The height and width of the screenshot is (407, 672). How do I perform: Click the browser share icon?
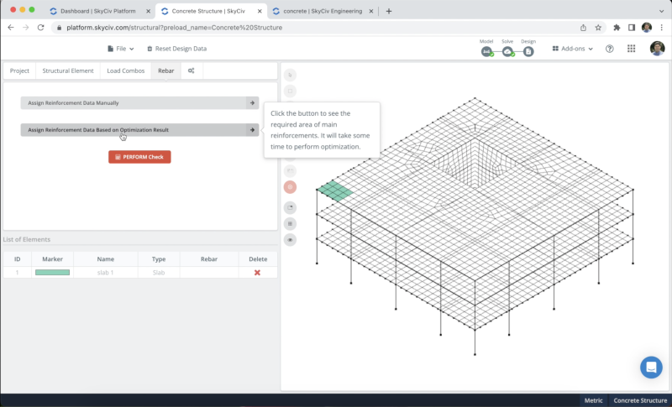[x=583, y=28]
